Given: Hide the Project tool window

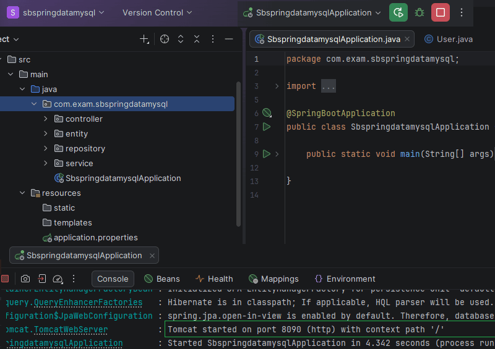Looking at the screenshot, I should click(229, 39).
